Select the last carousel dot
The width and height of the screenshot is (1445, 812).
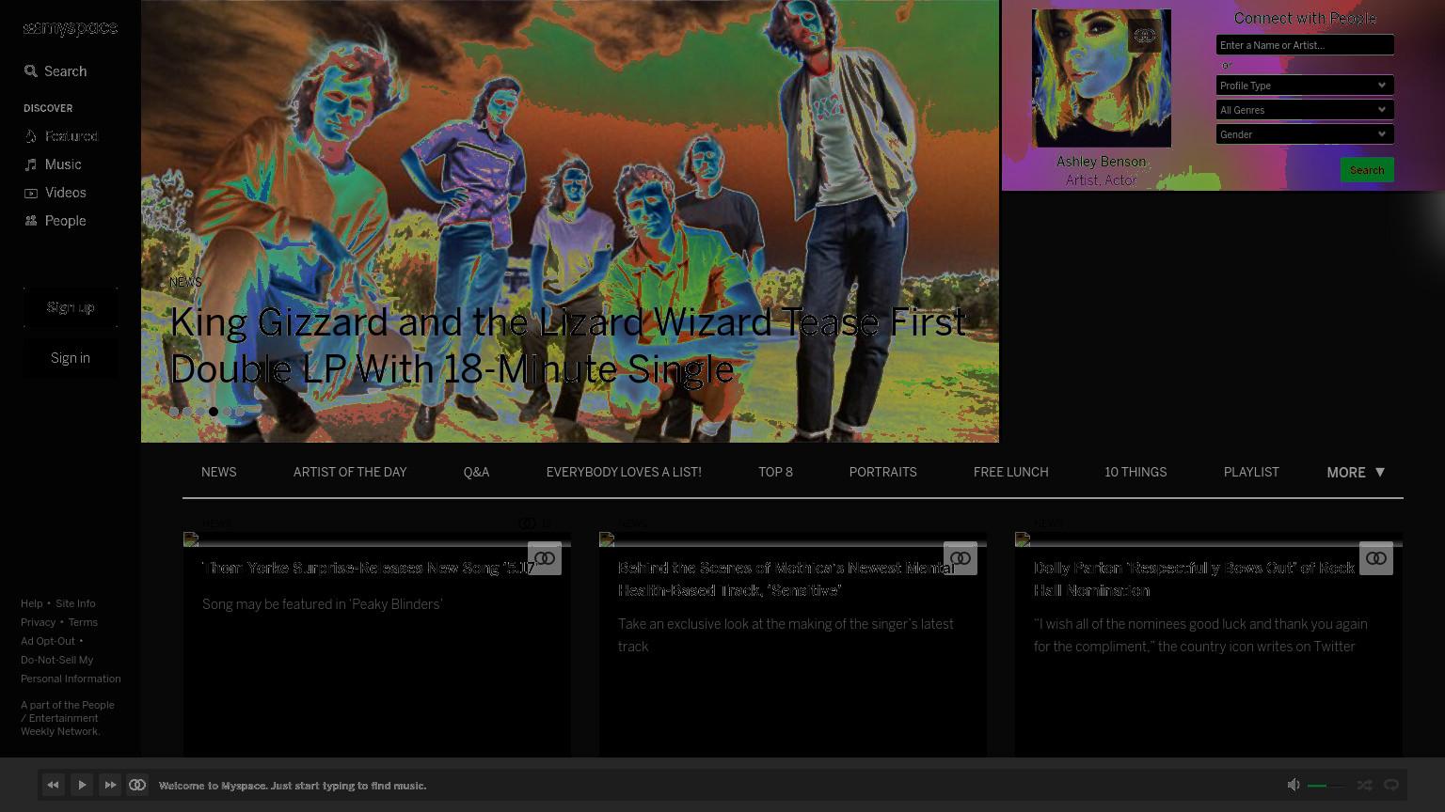[x=240, y=412]
